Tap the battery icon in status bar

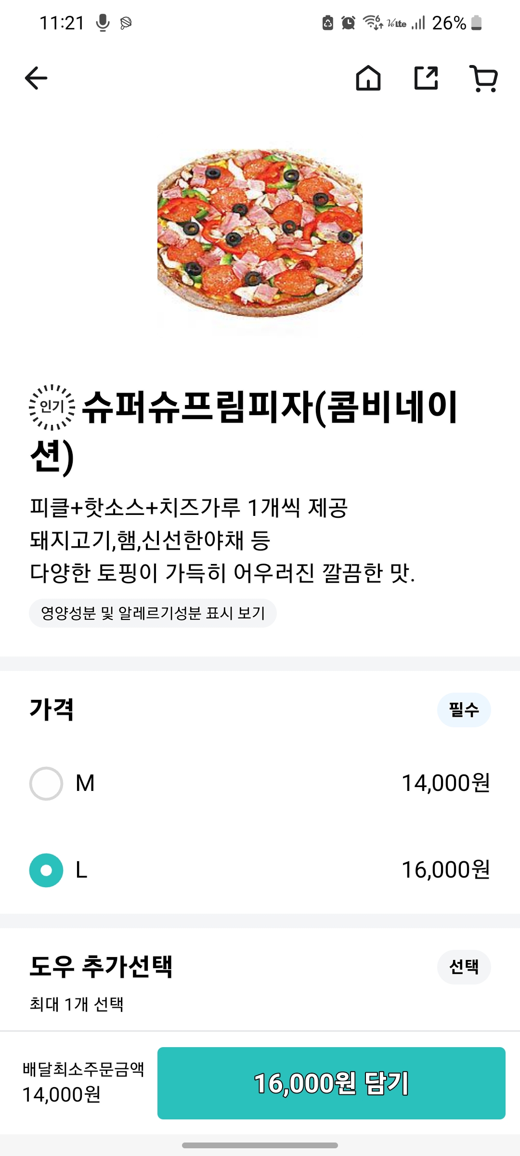(476, 23)
